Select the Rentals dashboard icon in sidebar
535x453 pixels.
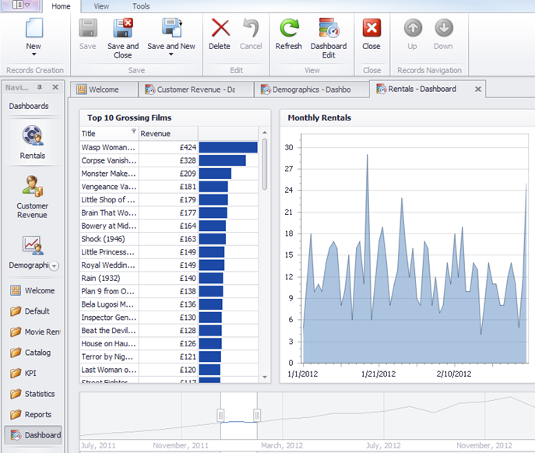click(33, 137)
